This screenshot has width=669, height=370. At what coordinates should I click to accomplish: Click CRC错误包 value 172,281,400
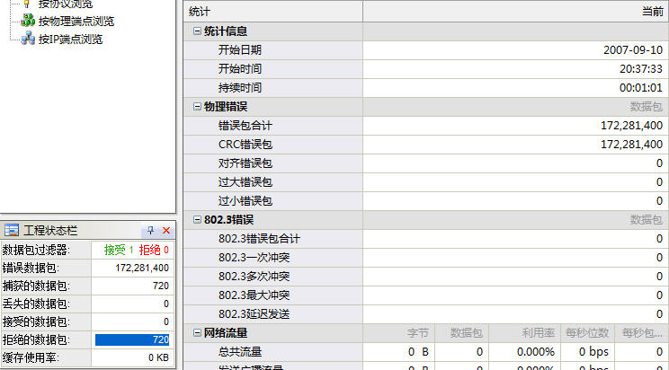click(631, 144)
